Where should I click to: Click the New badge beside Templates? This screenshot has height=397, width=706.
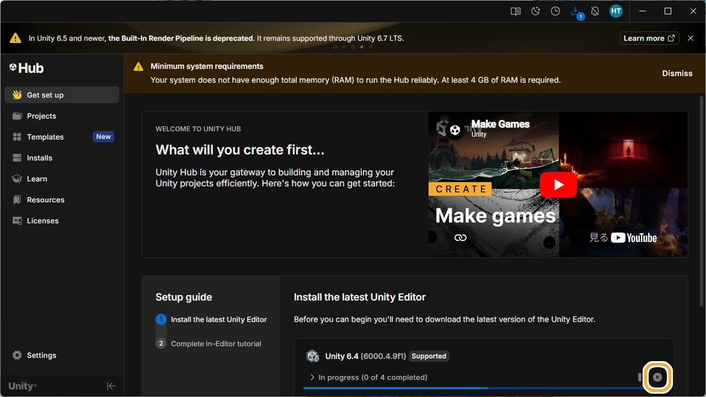(x=104, y=137)
